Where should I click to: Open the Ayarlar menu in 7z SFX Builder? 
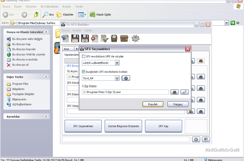pos(77,30)
